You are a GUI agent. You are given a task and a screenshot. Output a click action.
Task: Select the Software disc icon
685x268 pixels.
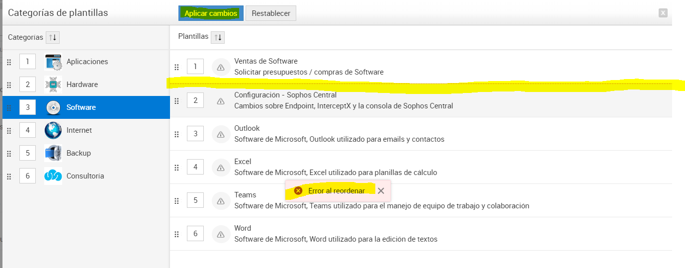pyautogui.click(x=53, y=107)
